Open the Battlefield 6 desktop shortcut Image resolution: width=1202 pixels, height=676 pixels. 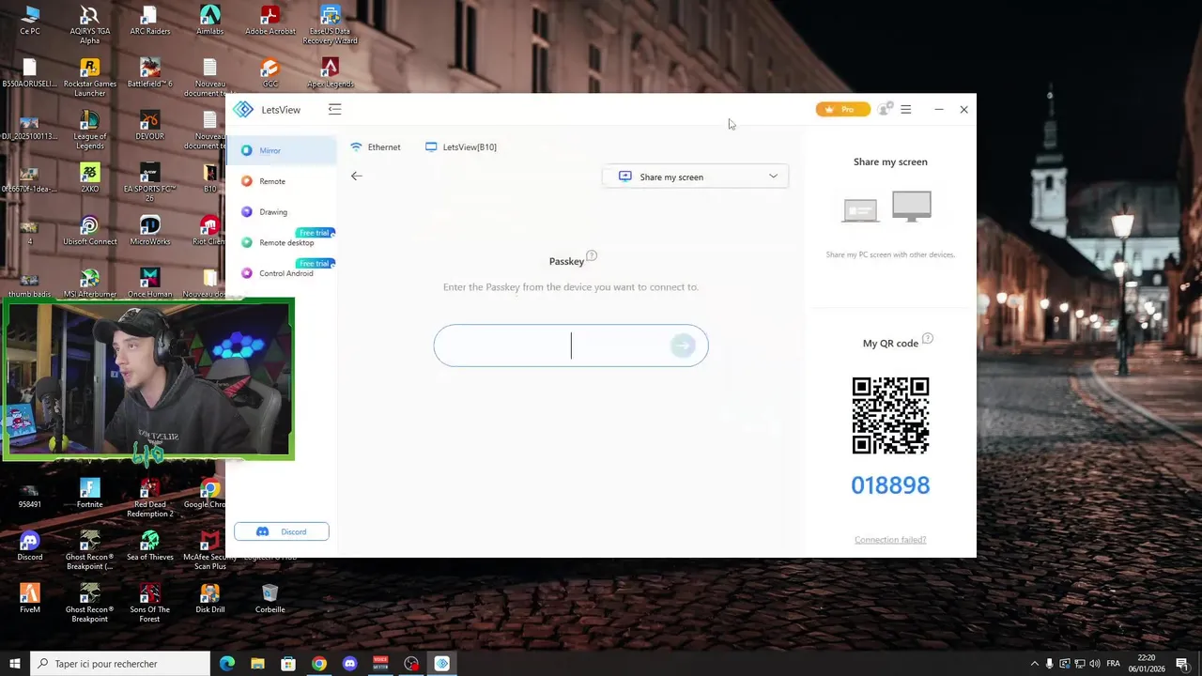coord(150,73)
